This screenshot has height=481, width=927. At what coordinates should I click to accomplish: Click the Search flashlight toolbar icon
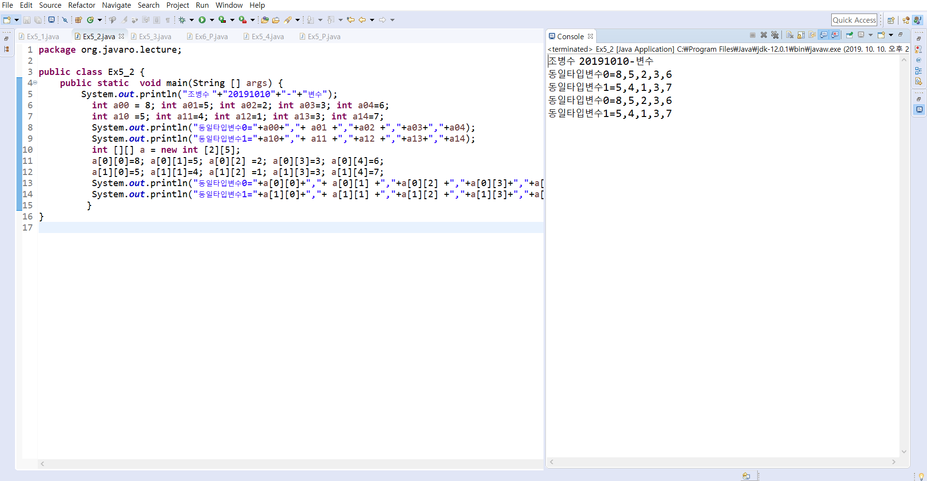[288, 20]
